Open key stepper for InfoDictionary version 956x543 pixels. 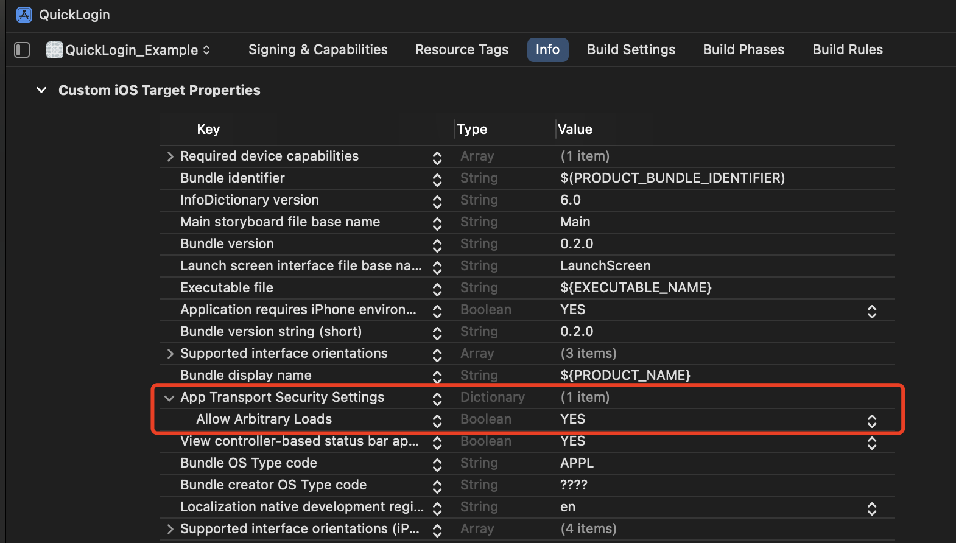[437, 201]
